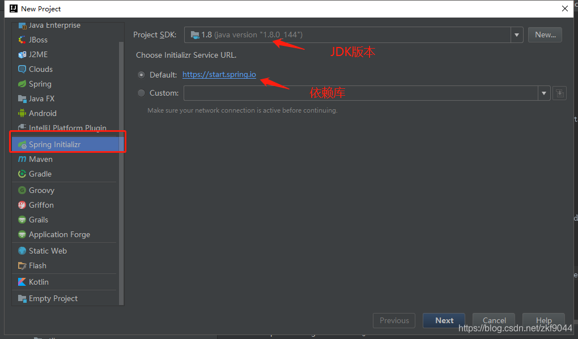Select Griffon label in project list
The image size is (578, 339).
click(41, 205)
